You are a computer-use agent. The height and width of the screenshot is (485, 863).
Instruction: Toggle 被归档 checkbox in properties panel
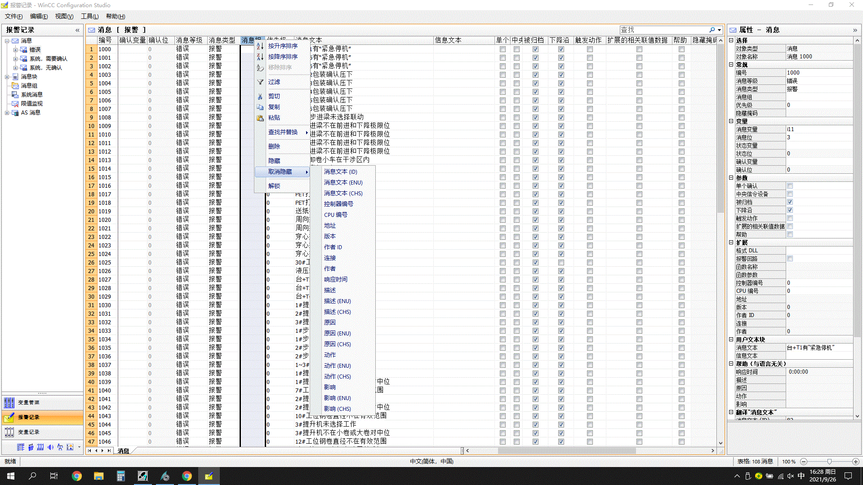click(x=790, y=202)
